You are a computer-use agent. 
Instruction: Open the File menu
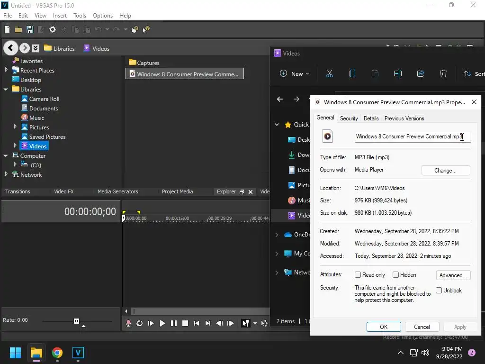[8, 16]
